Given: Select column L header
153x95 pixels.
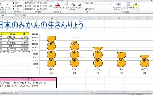Looking at the screenshot, I should click(100, 18).
